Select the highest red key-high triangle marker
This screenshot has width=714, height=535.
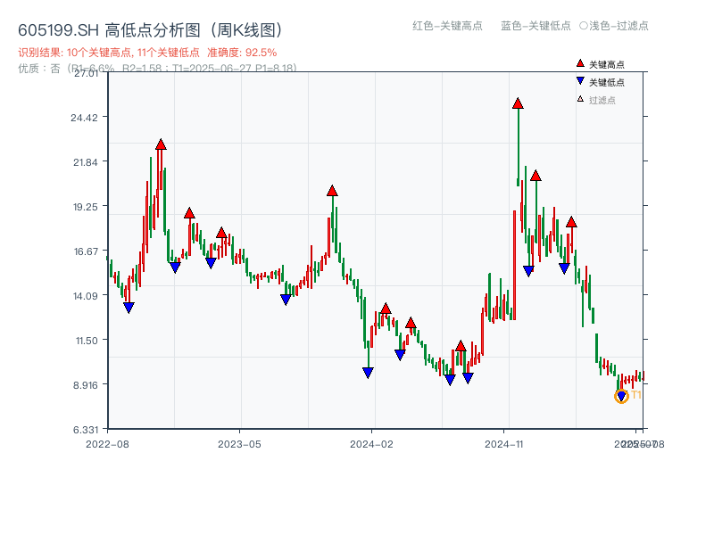[x=518, y=103]
